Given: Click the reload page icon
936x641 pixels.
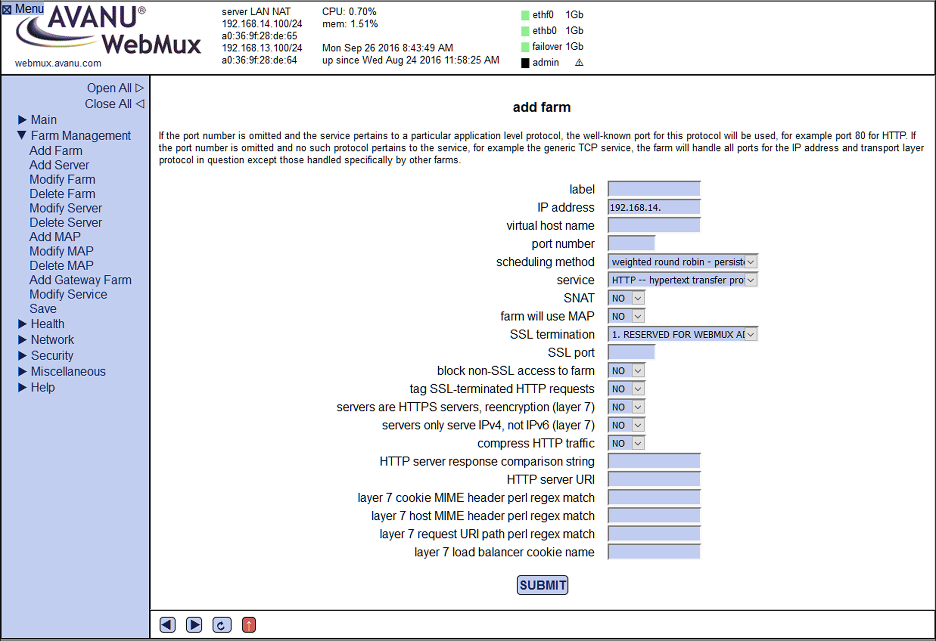Looking at the screenshot, I should (x=222, y=625).
